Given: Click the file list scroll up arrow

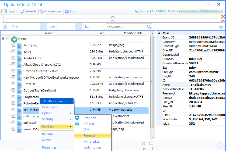Looking at the screenshot, I should coord(152,33).
